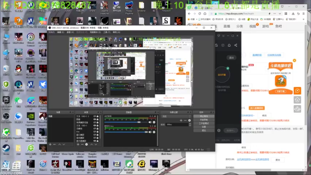Open desktop audio gear settings in mixer
311x175 pixels.
154,122
